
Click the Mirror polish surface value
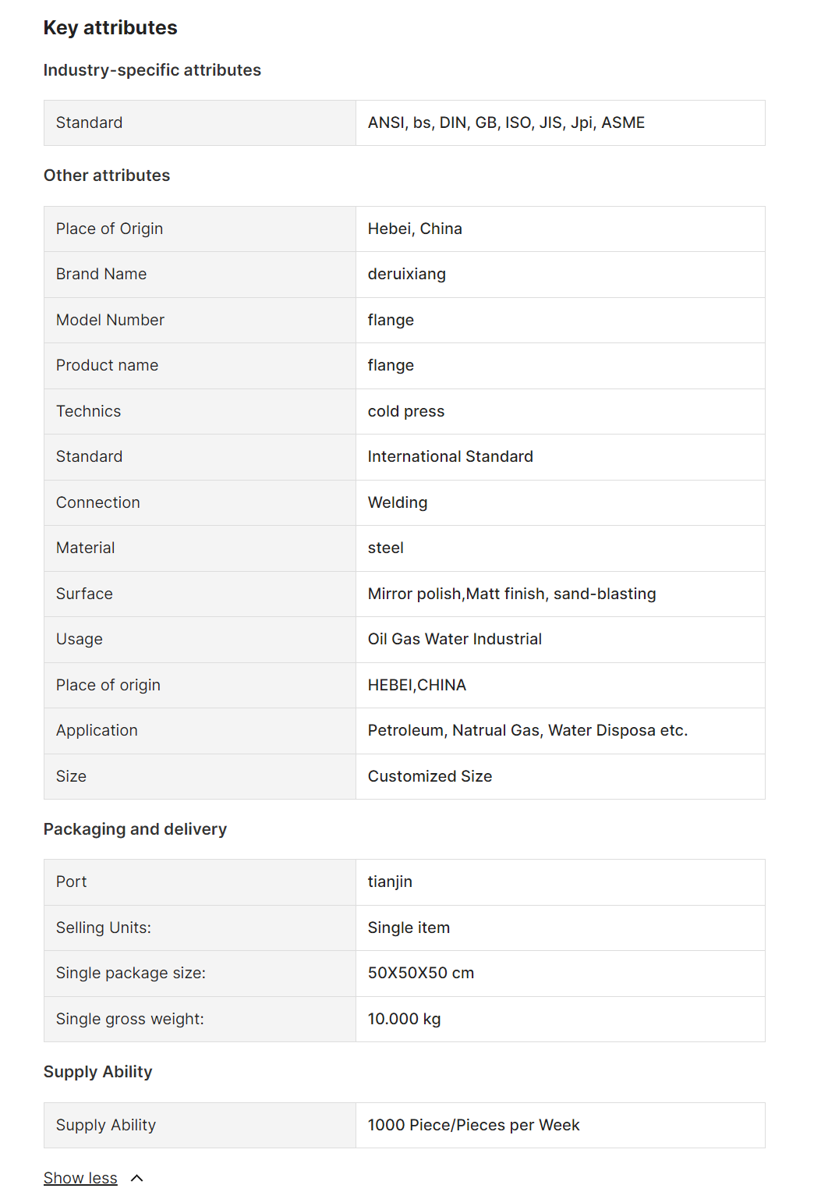[511, 594]
